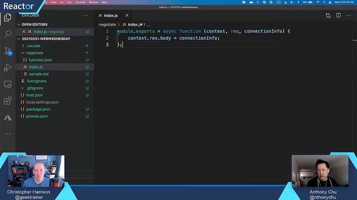Split the editor to the right
357x200 pixels.
click(339, 16)
